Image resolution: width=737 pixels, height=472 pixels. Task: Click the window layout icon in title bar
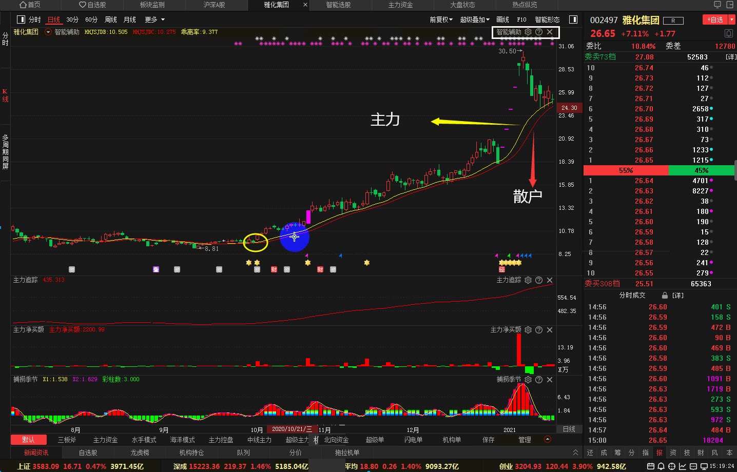pyautogui.click(x=730, y=5)
